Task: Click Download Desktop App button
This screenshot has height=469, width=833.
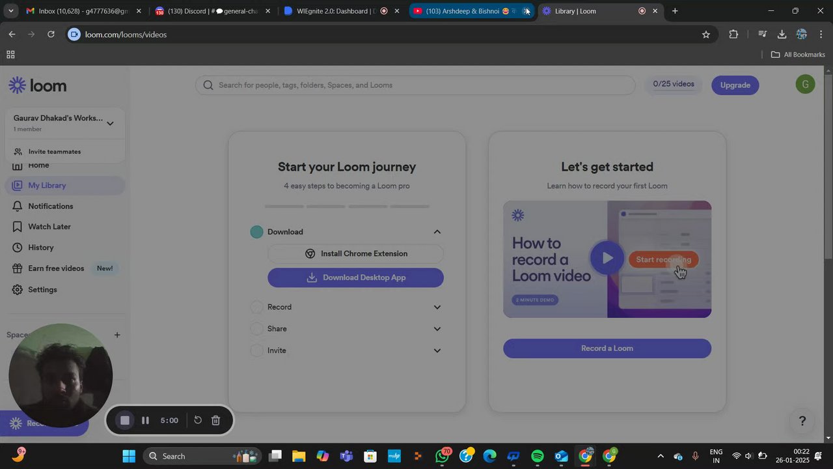Action: click(x=355, y=277)
